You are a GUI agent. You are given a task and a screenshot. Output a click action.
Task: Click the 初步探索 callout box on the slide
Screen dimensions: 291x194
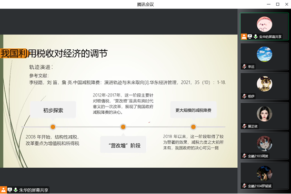point(53,110)
